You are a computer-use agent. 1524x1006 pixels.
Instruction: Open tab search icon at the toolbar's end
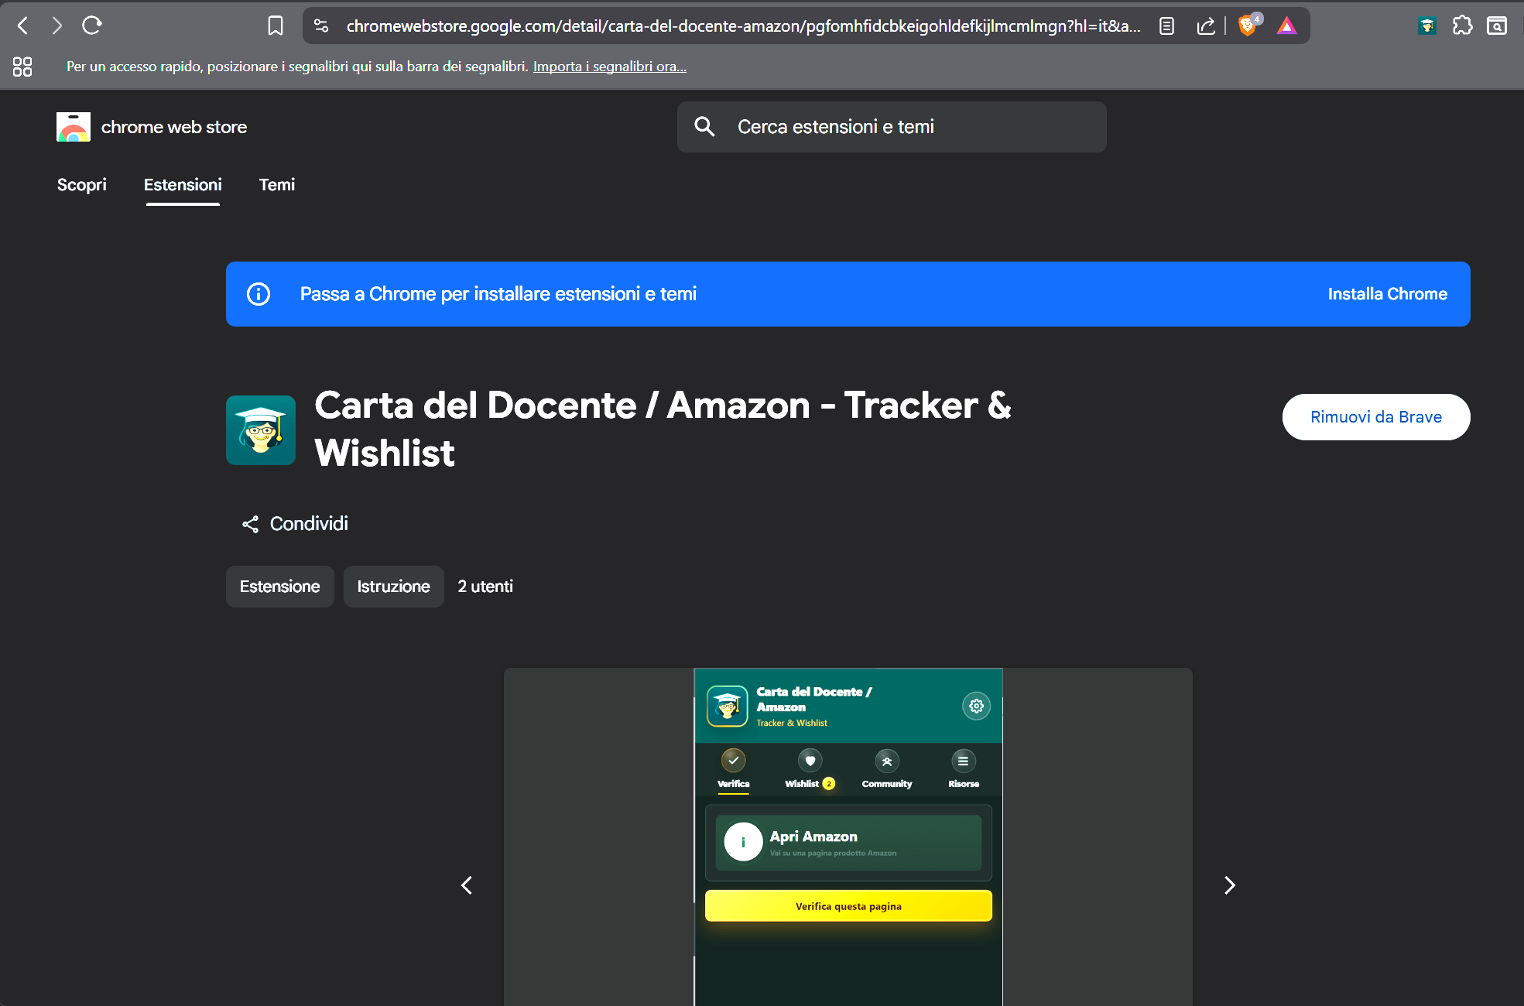(1497, 26)
